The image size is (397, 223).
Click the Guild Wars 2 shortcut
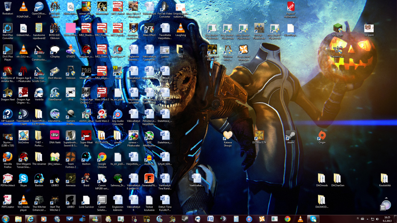[x=102, y=114]
